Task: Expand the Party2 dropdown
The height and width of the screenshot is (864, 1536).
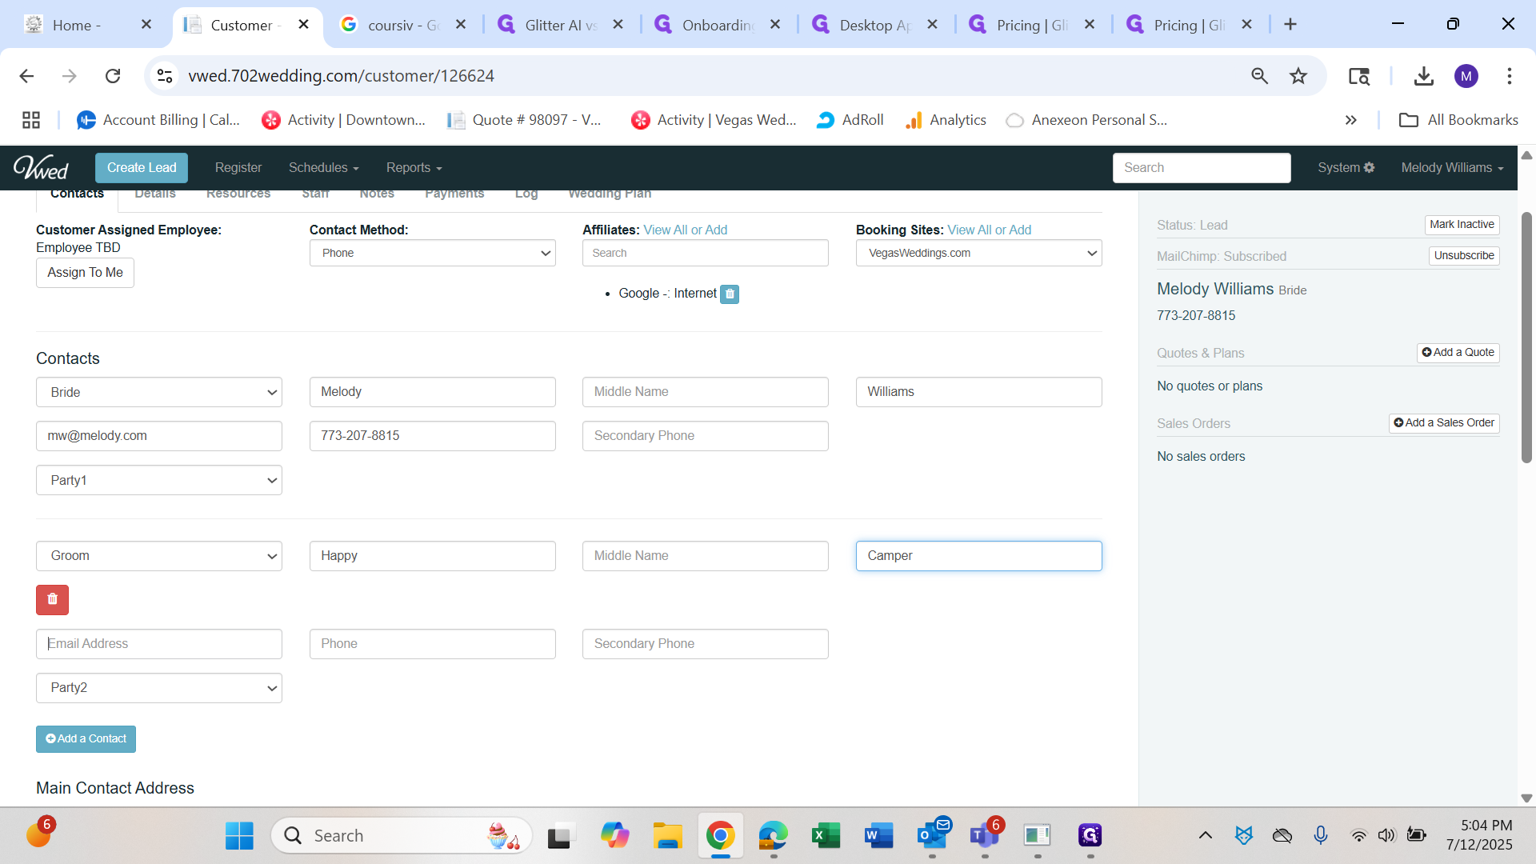Action: (x=158, y=688)
